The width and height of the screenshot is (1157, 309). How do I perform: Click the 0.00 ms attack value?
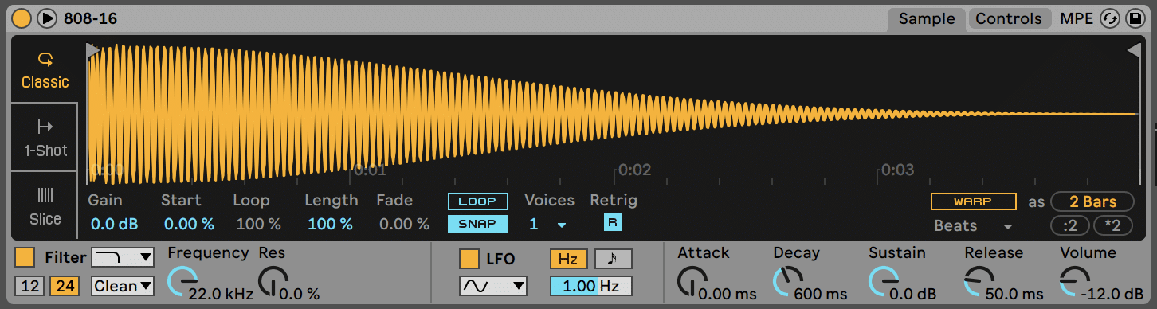(x=727, y=295)
